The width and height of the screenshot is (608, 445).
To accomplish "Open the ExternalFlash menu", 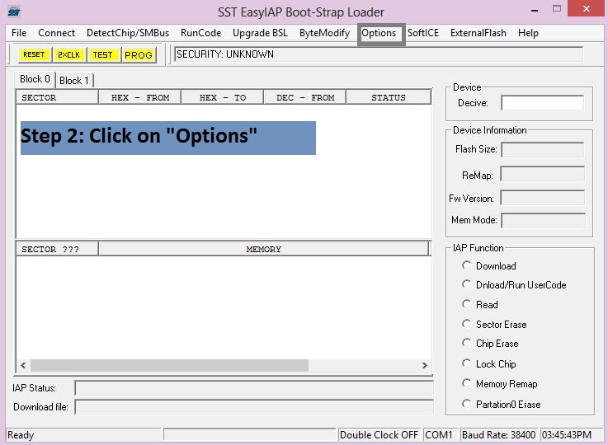I will (x=478, y=33).
